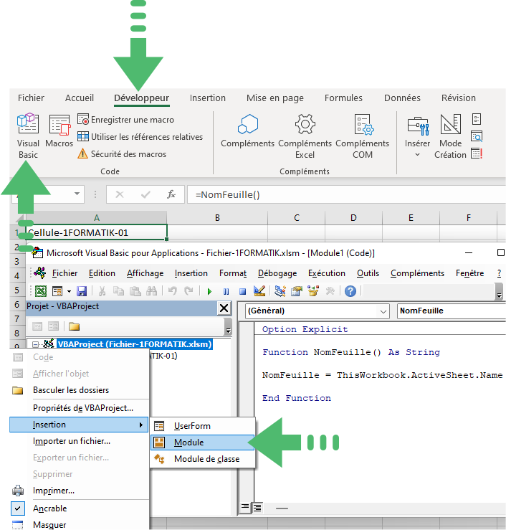Toggle Design Mode icon in VBA toolbar
The image size is (506, 530).
click(259, 290)
